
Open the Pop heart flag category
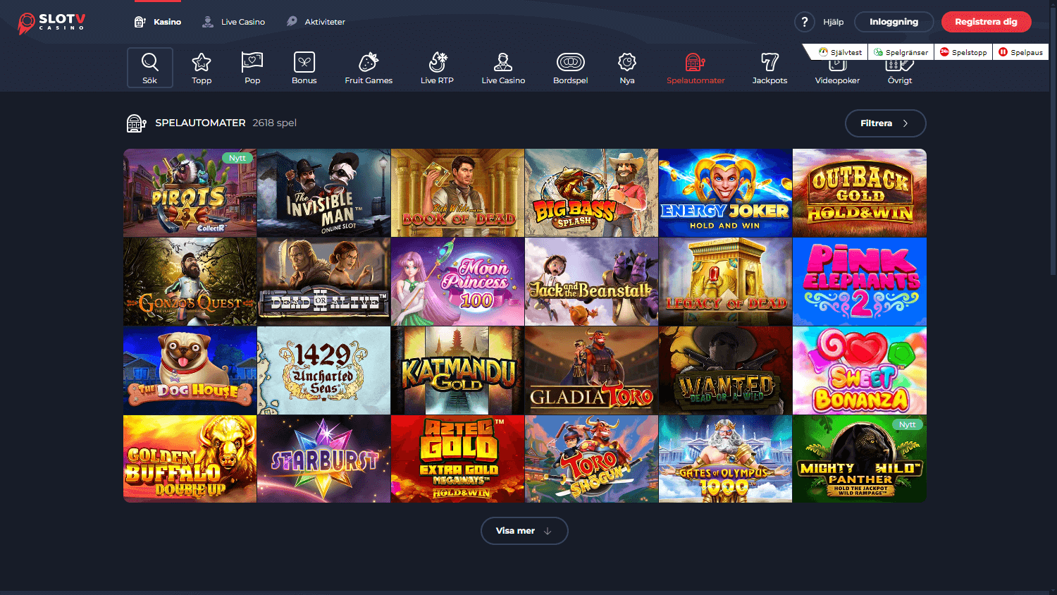[252, 68]
